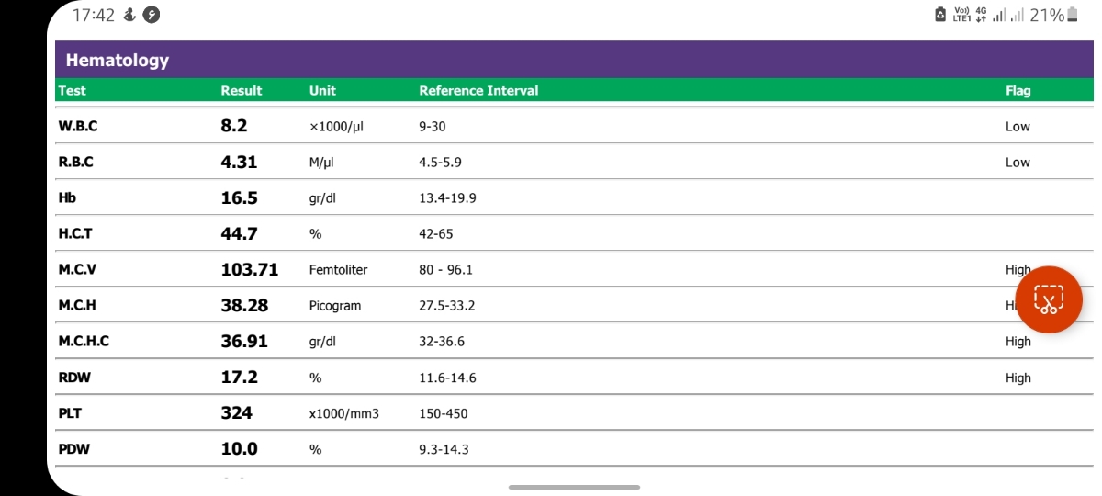Click the Reference Interval column header
The image size is (1102, 496).
[x=478, y=90]
